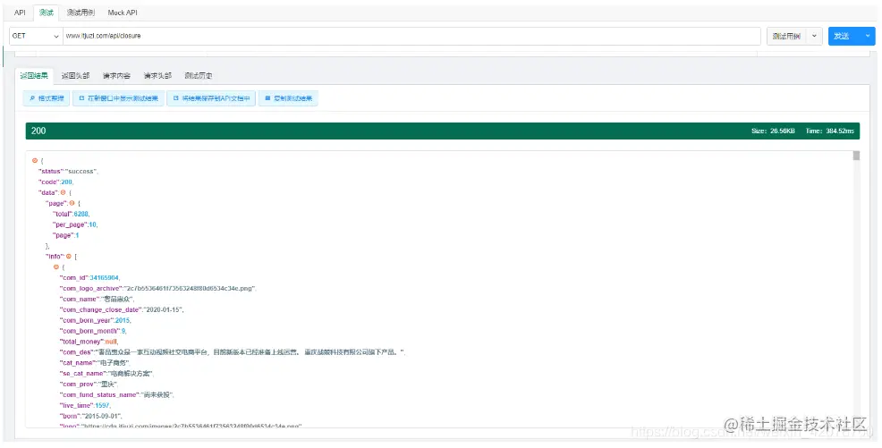
Task: Click the "per_page":10 line
Action: click(x=75, y=224)
